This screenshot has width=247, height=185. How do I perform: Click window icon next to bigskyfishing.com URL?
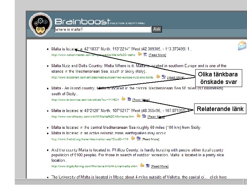click(x=148, y=165)
